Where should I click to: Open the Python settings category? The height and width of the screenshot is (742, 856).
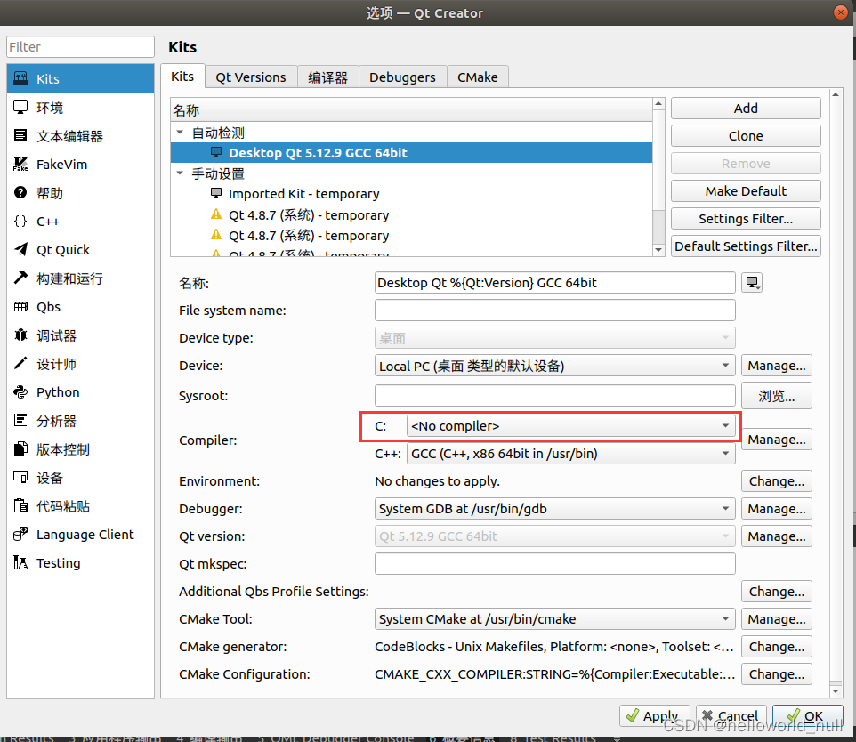(80, 392)
